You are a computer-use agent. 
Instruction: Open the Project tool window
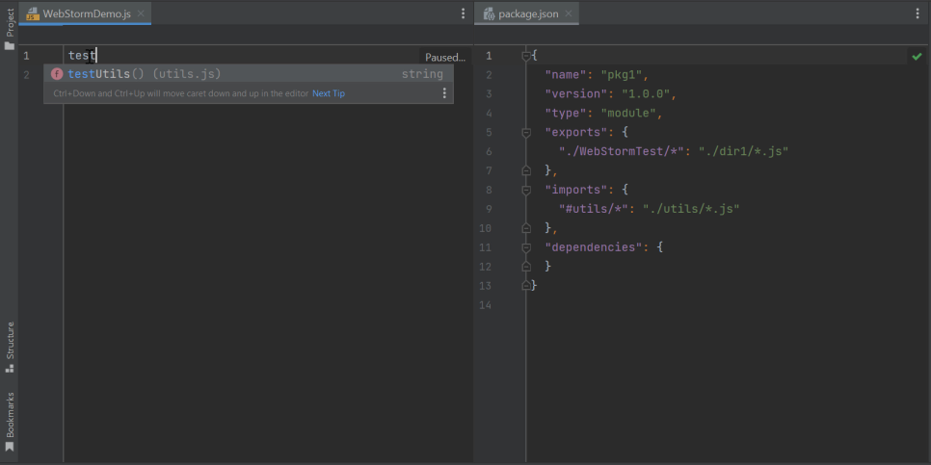[10, 30]
